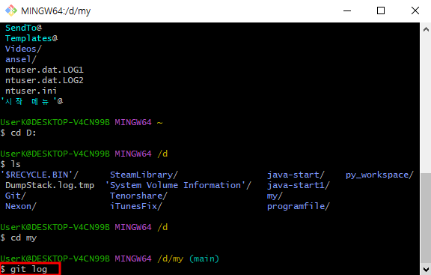The height and width of the screenshot is (275, 431).
Task: Click 'ntuser.dat.LOG2' file name
Action: (x=44, y=80)
